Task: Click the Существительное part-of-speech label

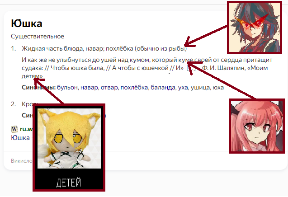Action: [38, 36]
